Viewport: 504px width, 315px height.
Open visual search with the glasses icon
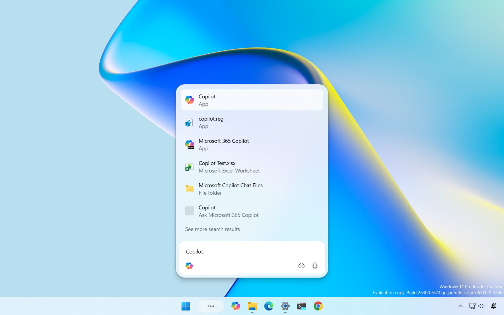tap(301, 265)
